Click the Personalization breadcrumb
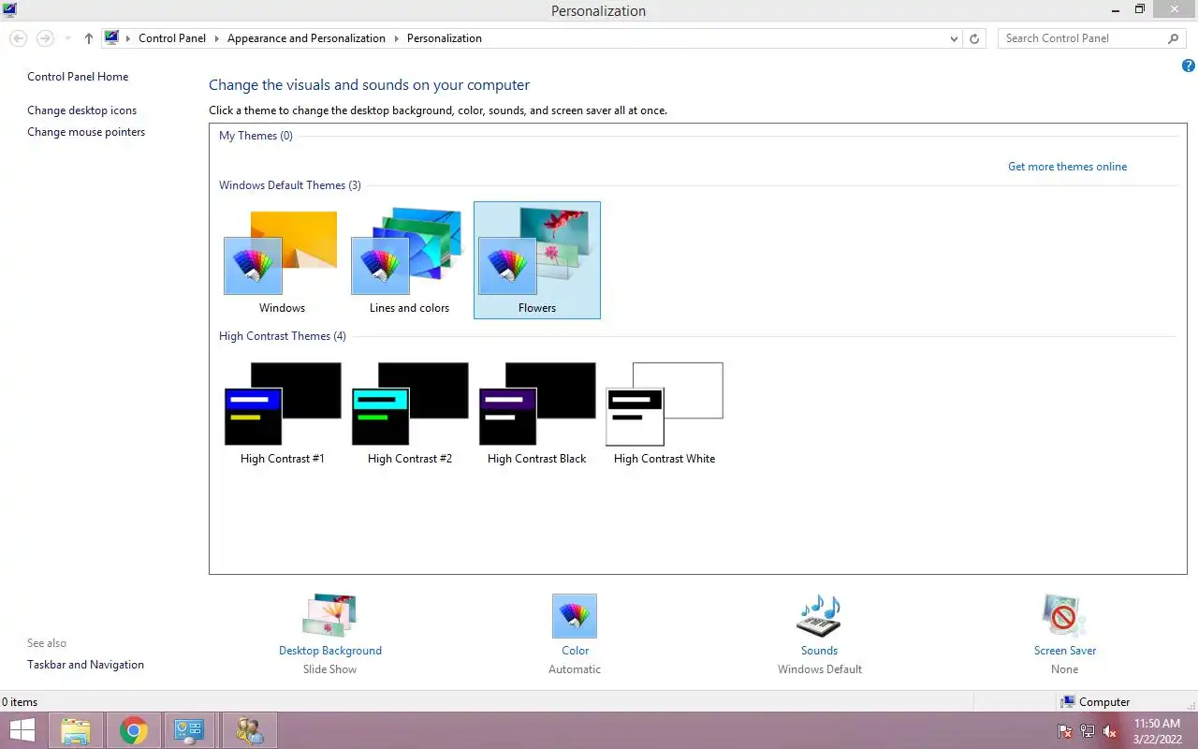Screen dimensions: 1198x749 (x=445, y=38)
